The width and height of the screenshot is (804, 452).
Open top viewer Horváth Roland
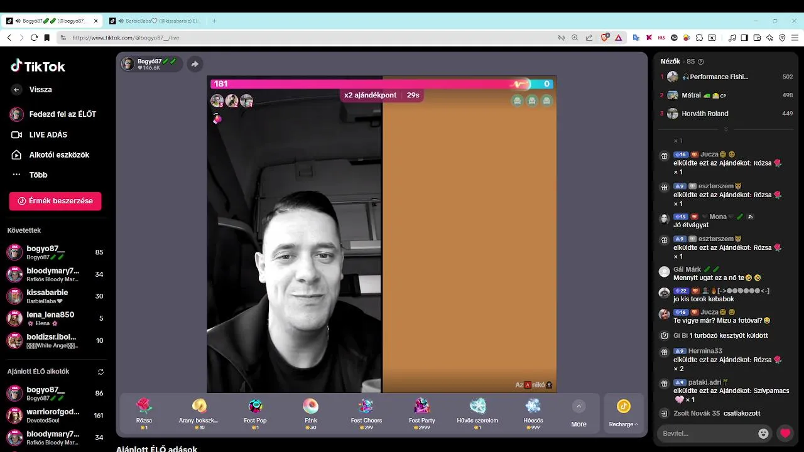(725, 114)
